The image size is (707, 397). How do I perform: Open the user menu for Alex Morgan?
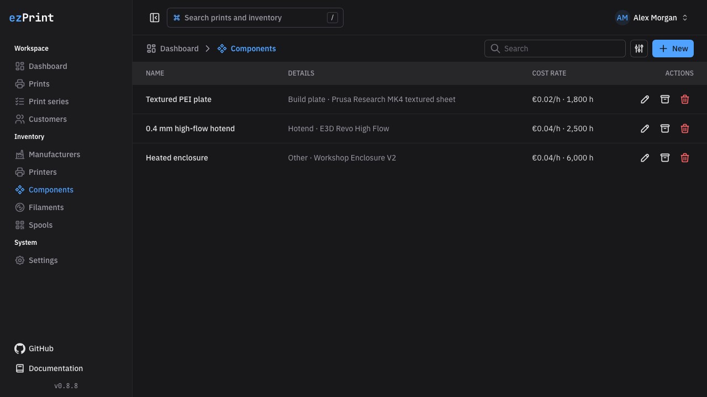(652, 18)
